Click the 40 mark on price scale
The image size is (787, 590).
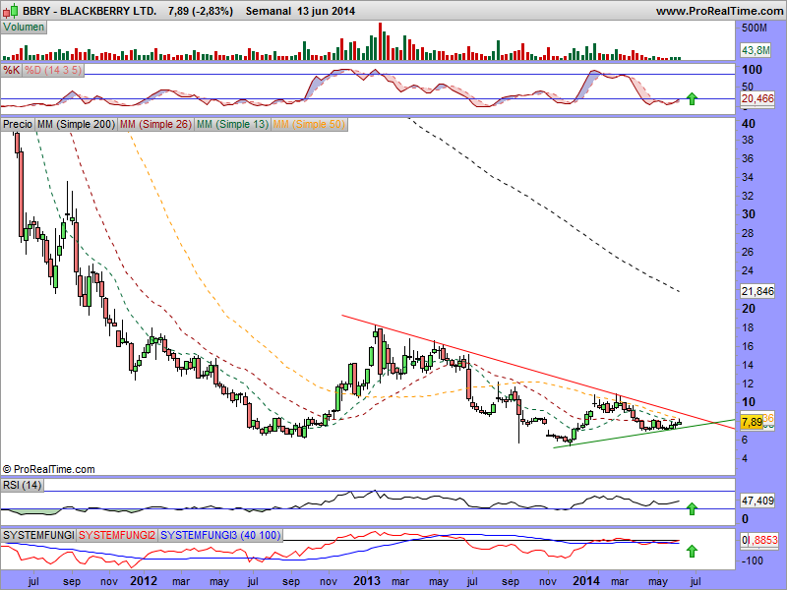(x=749, y=124)
